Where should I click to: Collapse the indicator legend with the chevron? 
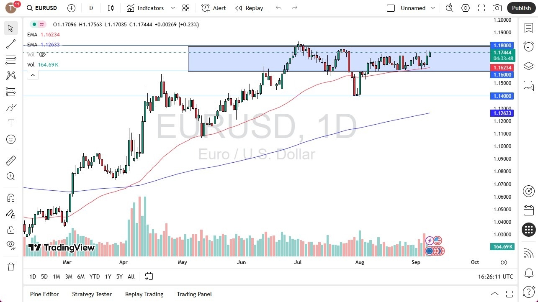[x=33, y=75]
